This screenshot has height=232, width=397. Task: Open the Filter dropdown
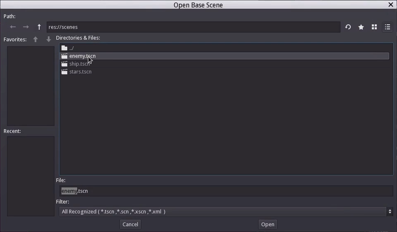coord(226,211)
